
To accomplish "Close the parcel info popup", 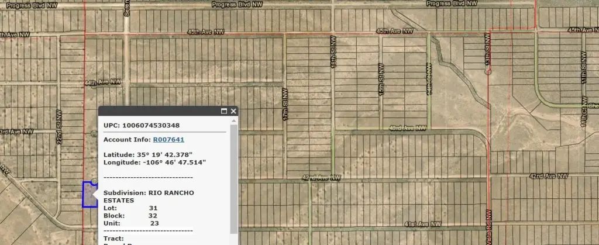I will 233,111.
